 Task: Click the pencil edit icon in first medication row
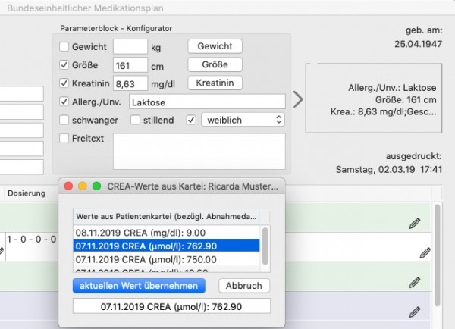[415, 223]
